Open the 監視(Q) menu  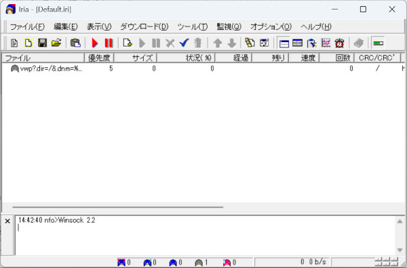coord(229,26)
